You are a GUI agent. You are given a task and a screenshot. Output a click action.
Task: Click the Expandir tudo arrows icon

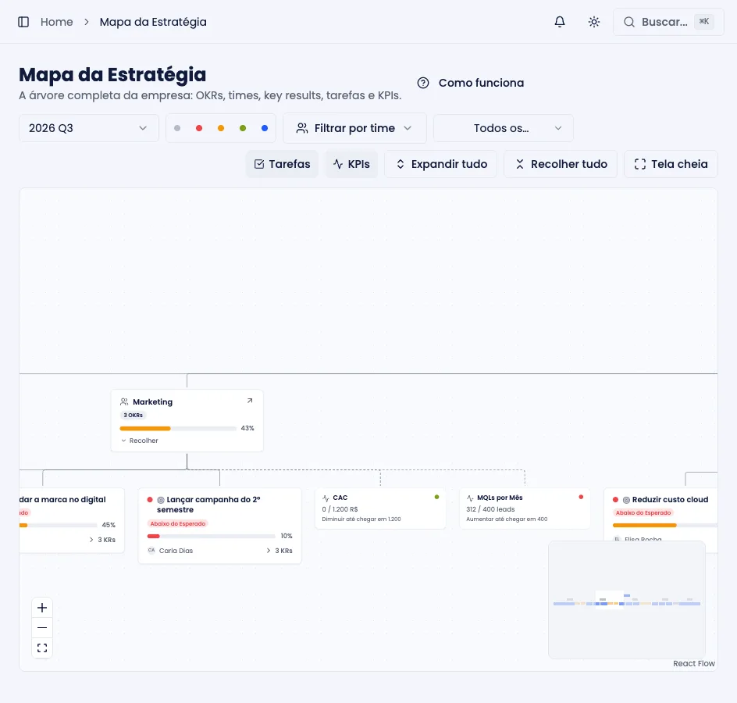(x=400, y=164)
